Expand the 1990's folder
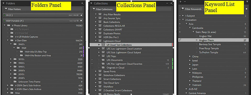 (x=11, y=67)
